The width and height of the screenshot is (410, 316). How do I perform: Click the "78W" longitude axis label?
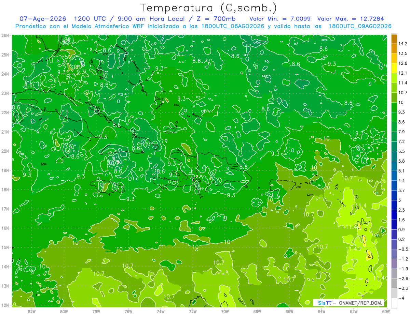click(x=96, y=311)
